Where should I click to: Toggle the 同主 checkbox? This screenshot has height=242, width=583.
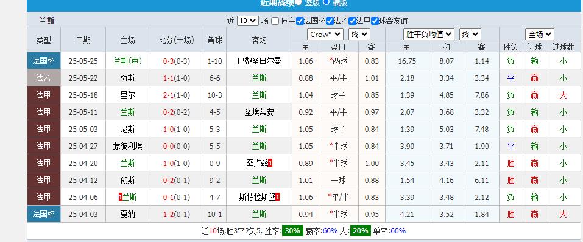[275, 21]
